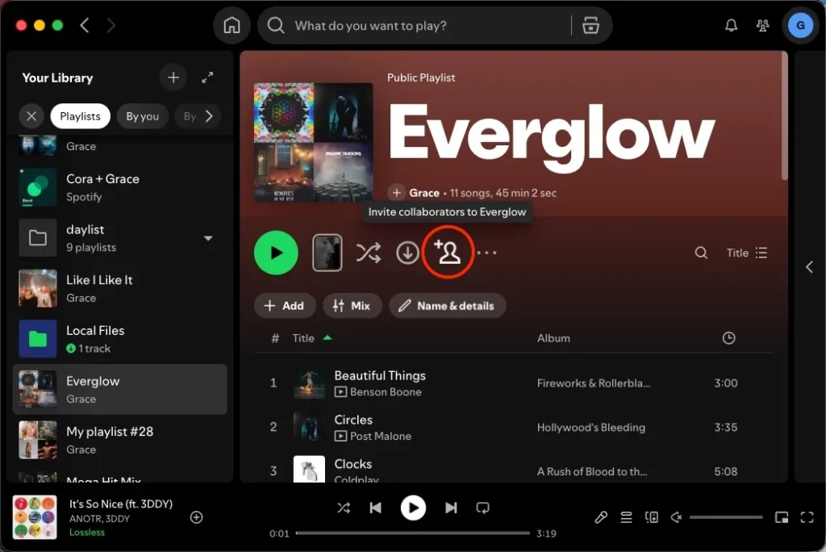Sort by the Album column header
This screenshot has height=552, width=826.
553,338
